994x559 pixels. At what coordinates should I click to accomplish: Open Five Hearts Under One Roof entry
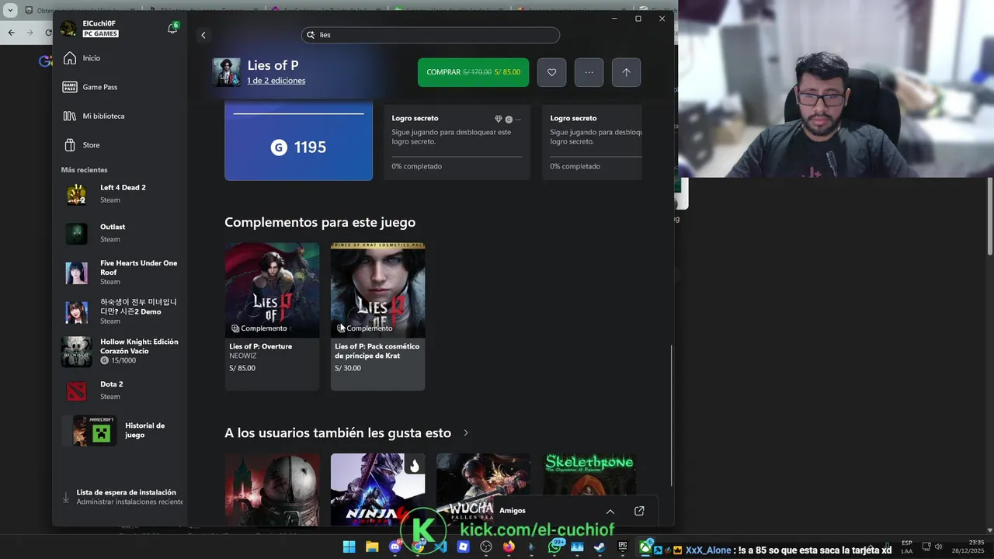120,273
